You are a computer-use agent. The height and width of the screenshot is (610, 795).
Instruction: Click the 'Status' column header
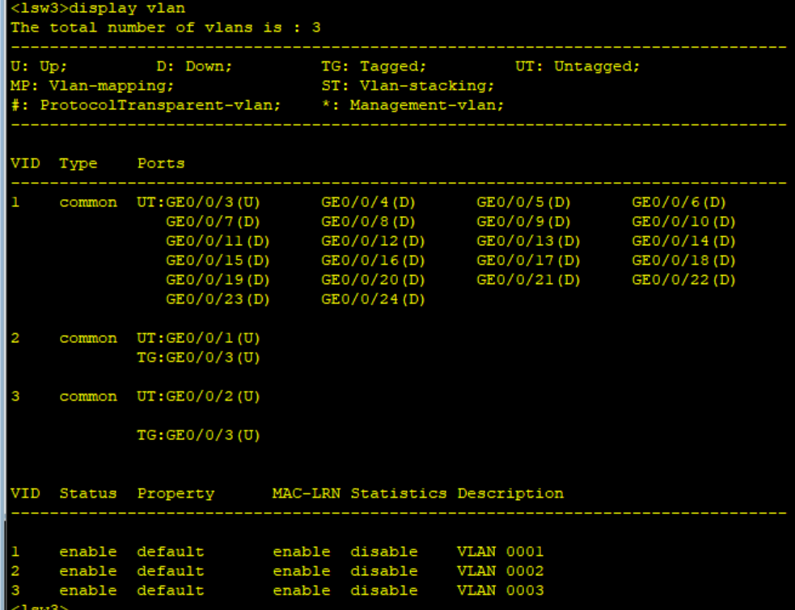(x=87, y=494)
